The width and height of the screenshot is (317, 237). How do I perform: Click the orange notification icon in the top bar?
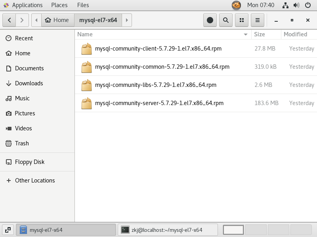click(x=236, y=5)
